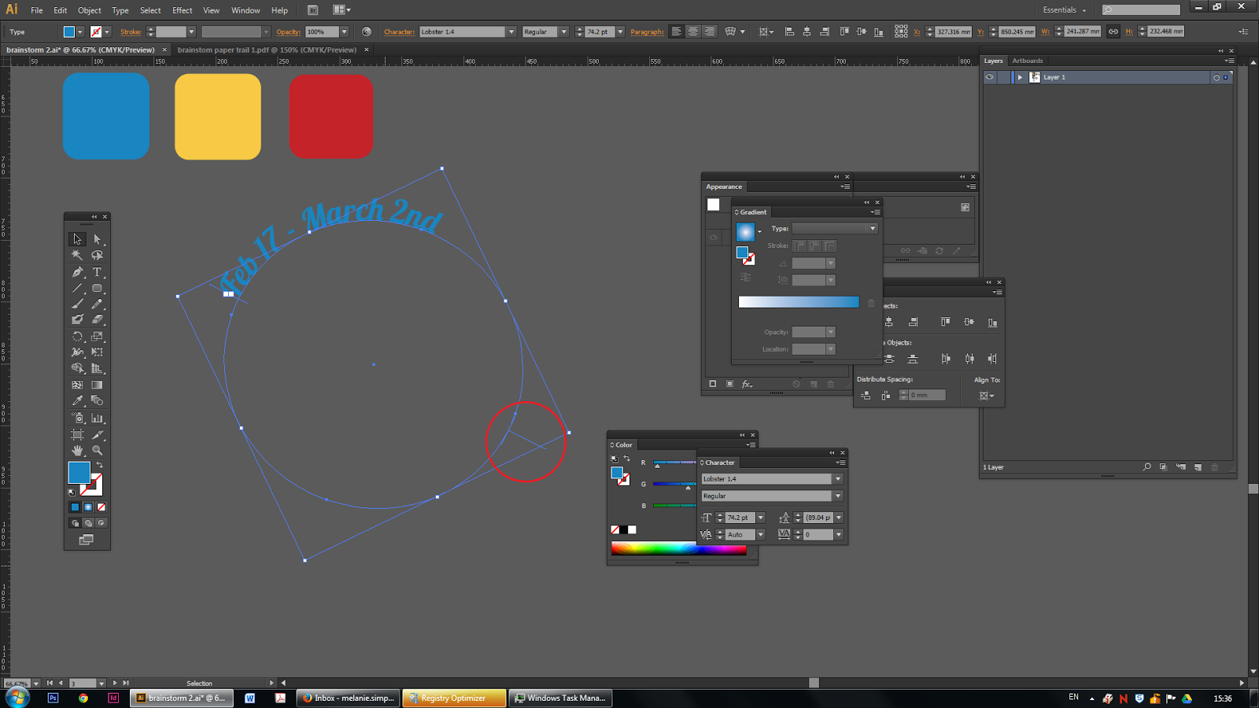Image resolution: width=1259 pixels, height=708 pixels.
Task: Pick the Eyedropper tool
Action: point(77,401)
